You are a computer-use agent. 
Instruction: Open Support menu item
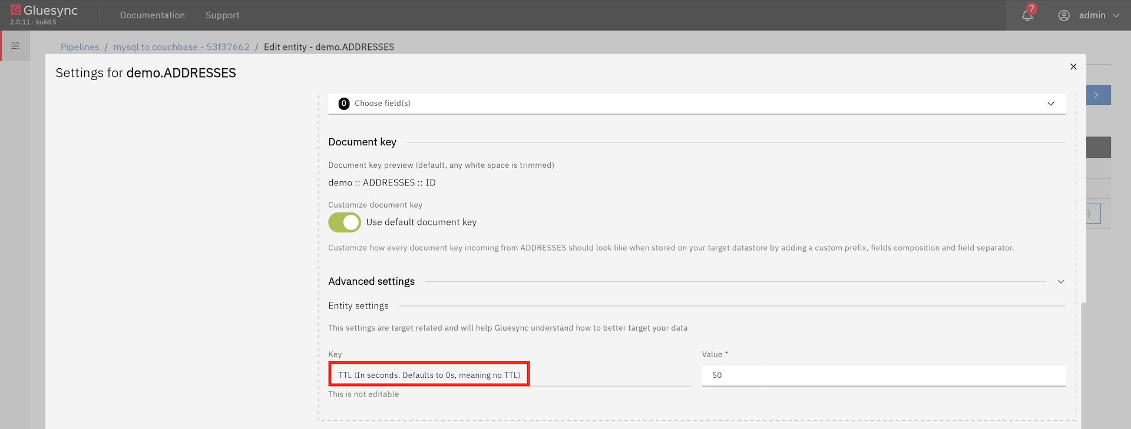click(x=223, y=15)
